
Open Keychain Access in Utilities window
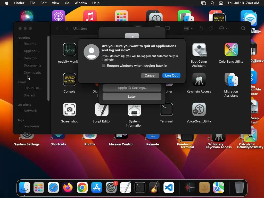pos(199,79)
